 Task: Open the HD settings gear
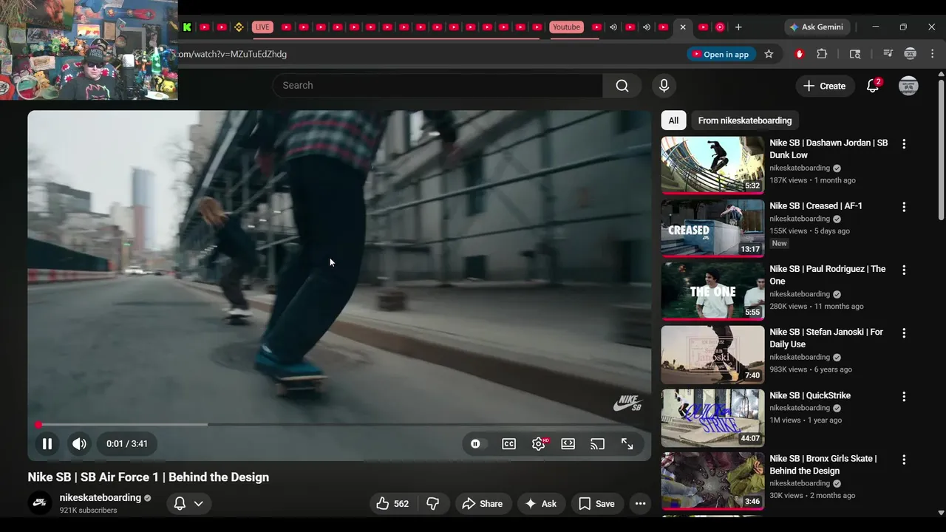coord(539,443)
